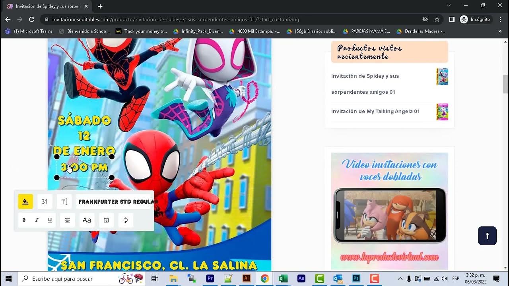Open the notification center icon
Viewport: 509px width, 286px height.
496,278
